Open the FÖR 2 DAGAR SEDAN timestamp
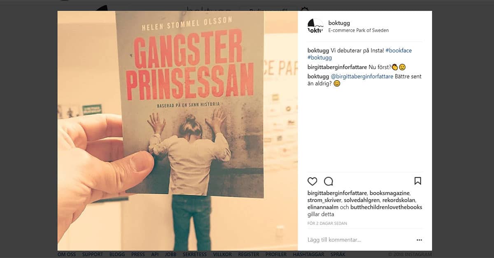494x258 pixels. pyautogui.click(x=327, y=223)
